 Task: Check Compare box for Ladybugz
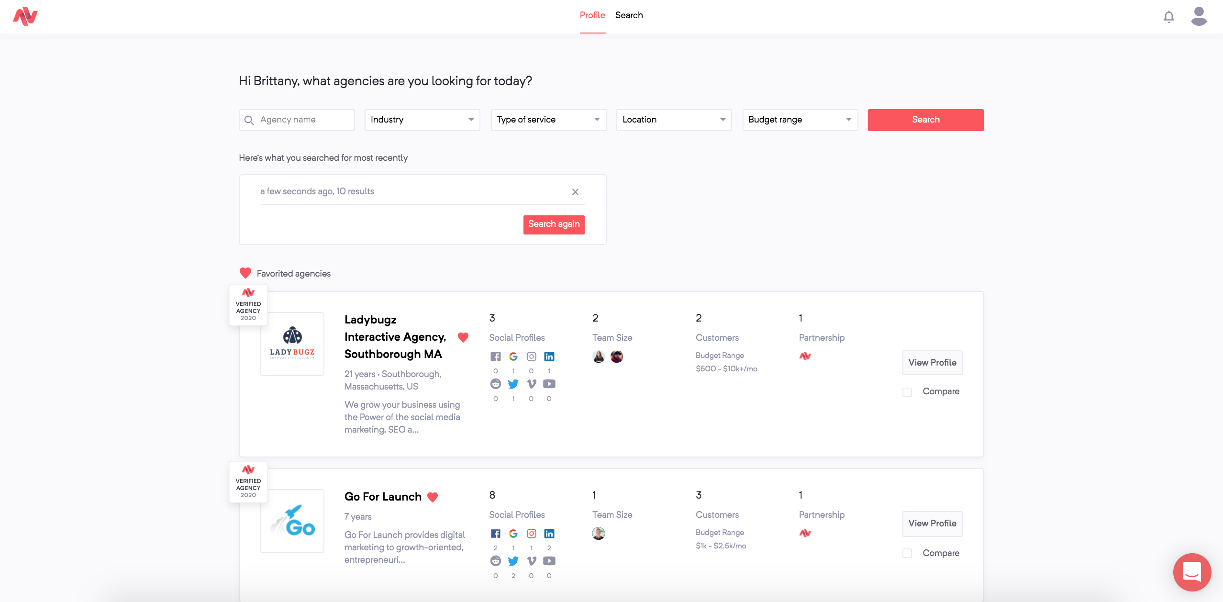[907, 392]
